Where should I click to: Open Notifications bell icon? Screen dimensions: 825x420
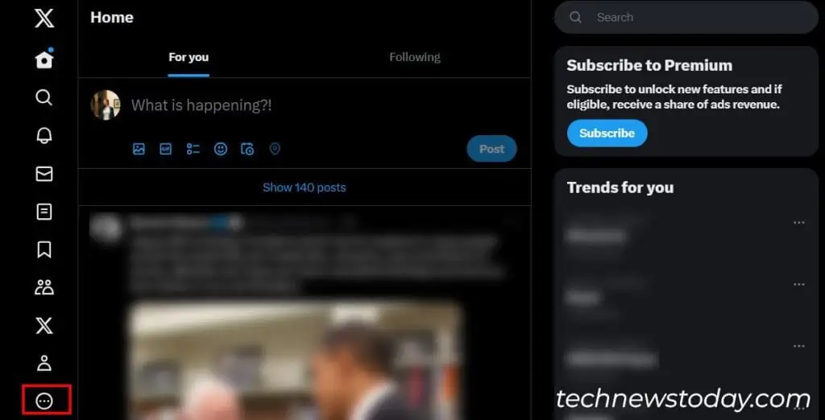coord(44,136)
